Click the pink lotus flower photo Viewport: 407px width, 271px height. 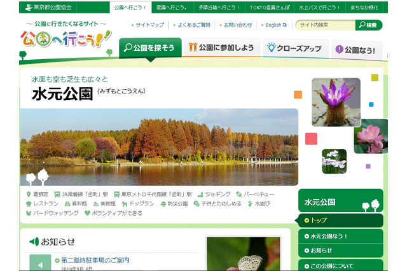pyautogui.click(x=371, y=136)
